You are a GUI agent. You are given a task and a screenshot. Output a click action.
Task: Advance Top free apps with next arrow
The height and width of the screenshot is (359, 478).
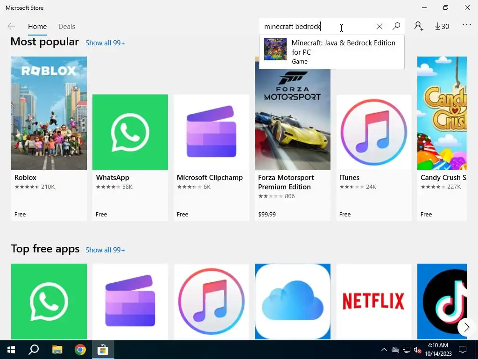point(466,328)
